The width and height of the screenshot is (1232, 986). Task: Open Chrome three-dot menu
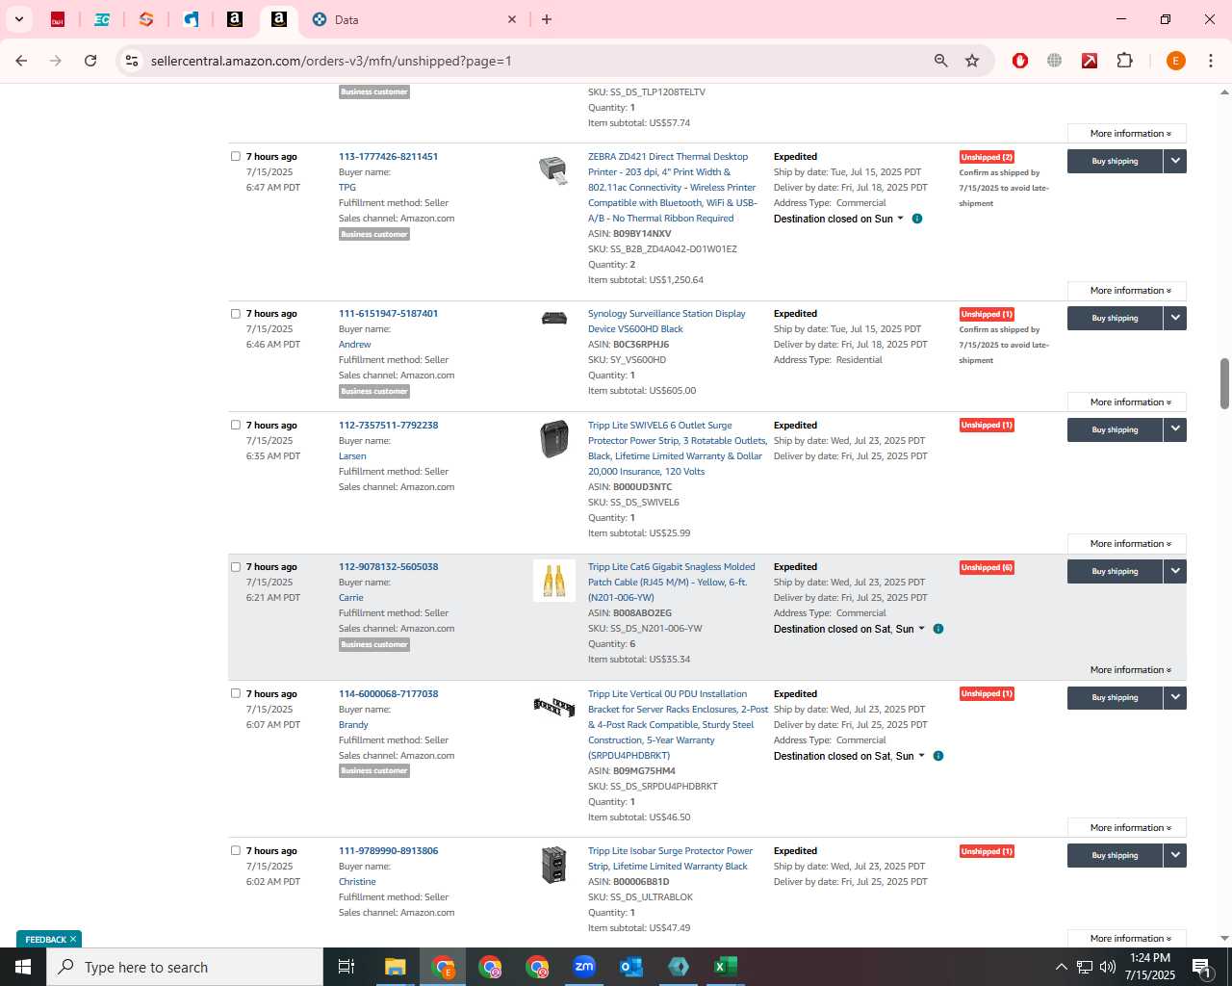(1211, 61)
